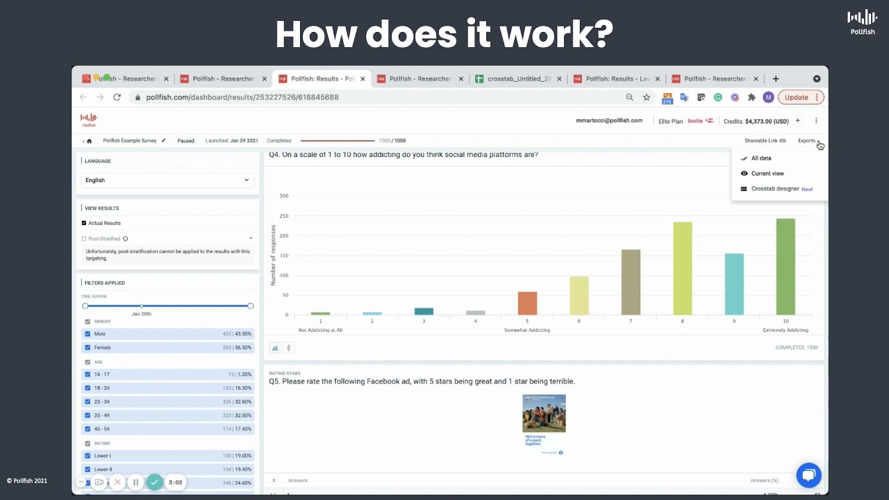Click the Jan 30th marker on time slider

[142, 306]
